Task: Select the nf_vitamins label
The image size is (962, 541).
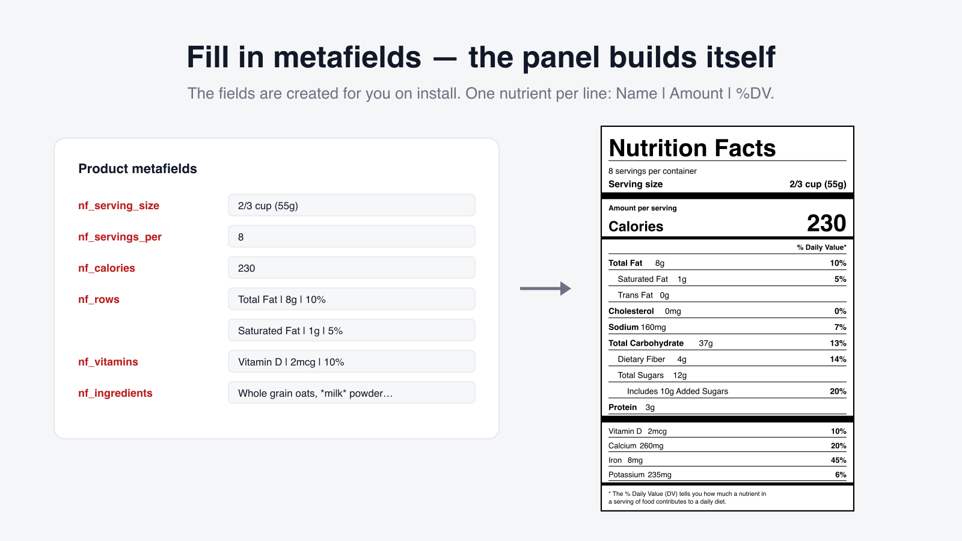Action: (108, 362)
